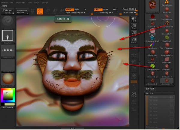This screenshot has height=130, width=180.
Task: Open the Zplugin menu
Action: pos(37,2)
